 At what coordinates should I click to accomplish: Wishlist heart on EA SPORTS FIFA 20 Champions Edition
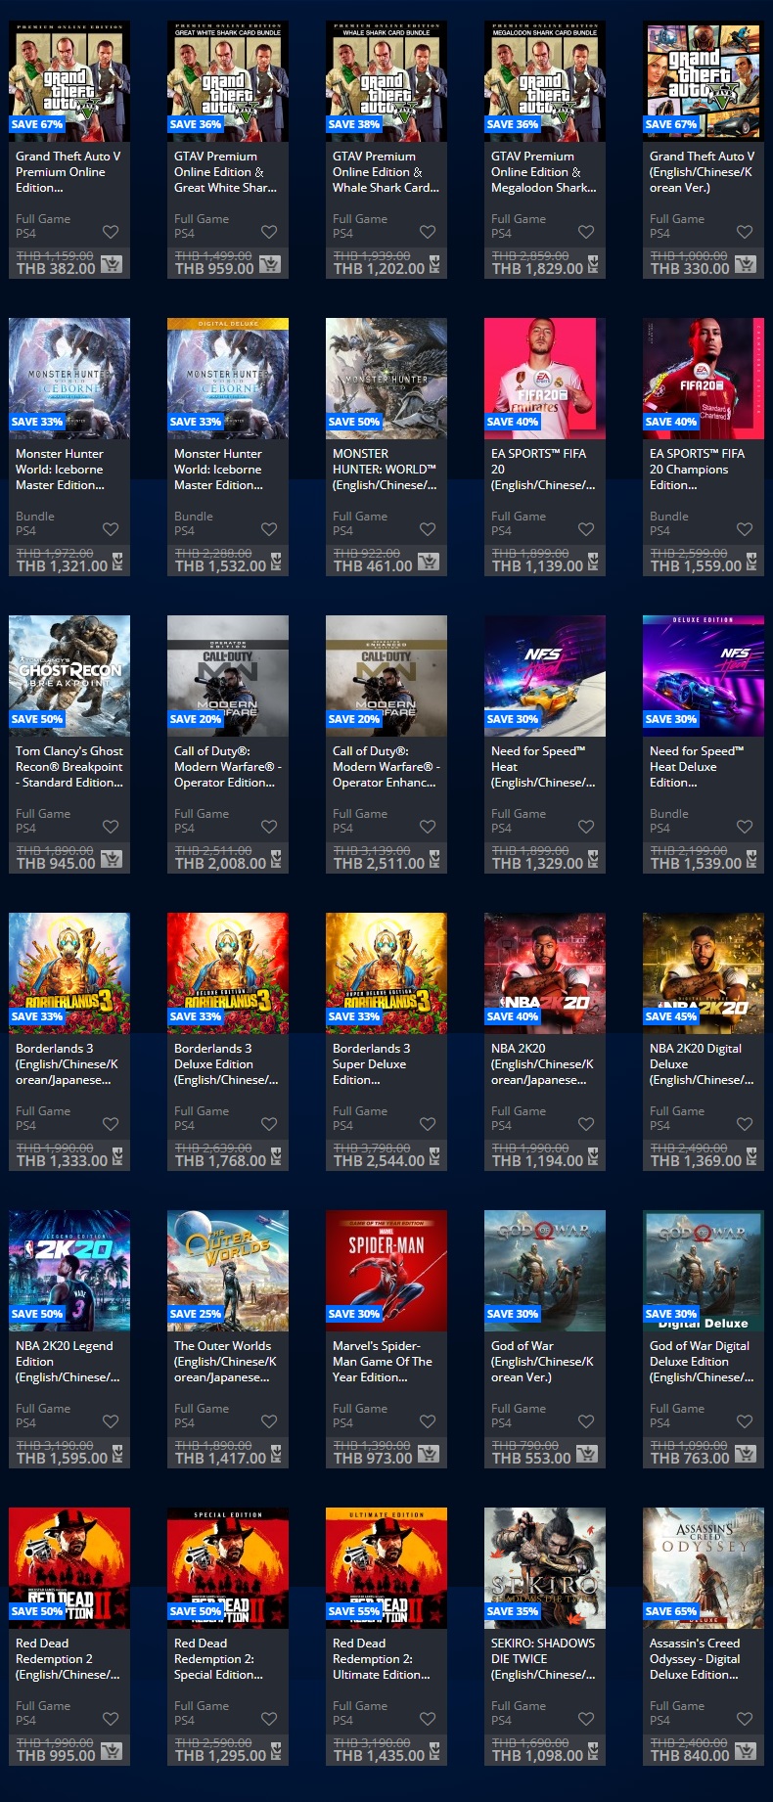745,529
